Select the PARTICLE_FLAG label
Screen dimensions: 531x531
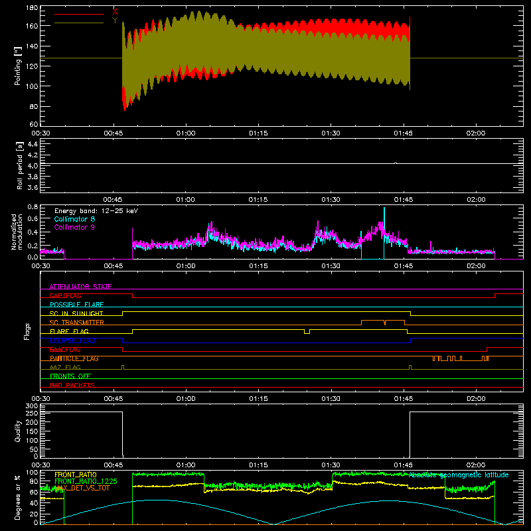point(74,358)
